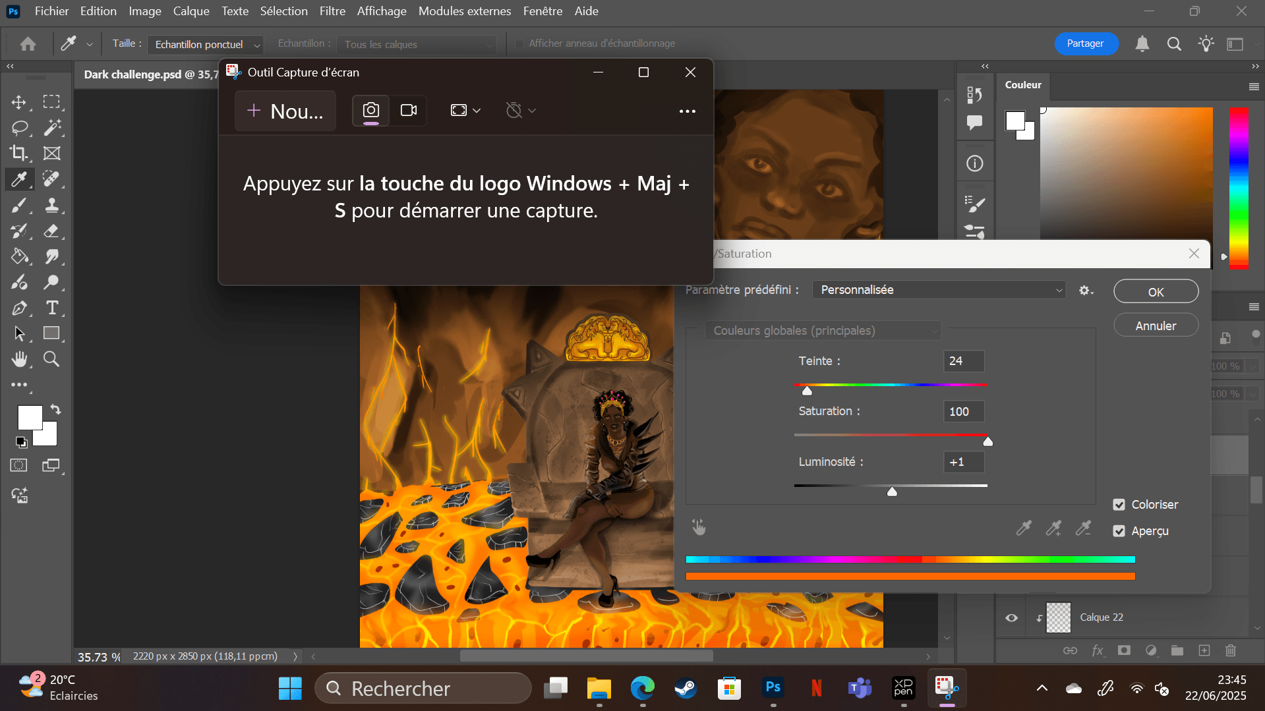The height and width of the screenshot is (711, 1265).
Task: Click Annuler in Teinte/Saturation dialog
Action: pos(1156,326)
